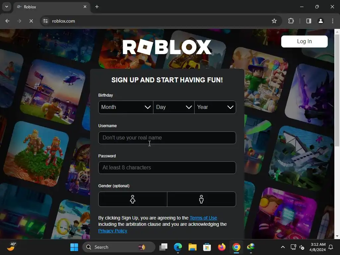Open the network status tray icon

tap(294, 247)
